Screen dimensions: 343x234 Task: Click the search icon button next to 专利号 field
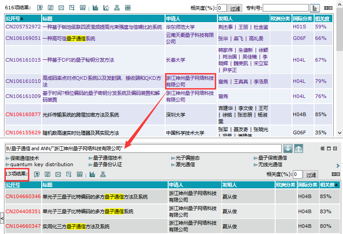(315, 8)
